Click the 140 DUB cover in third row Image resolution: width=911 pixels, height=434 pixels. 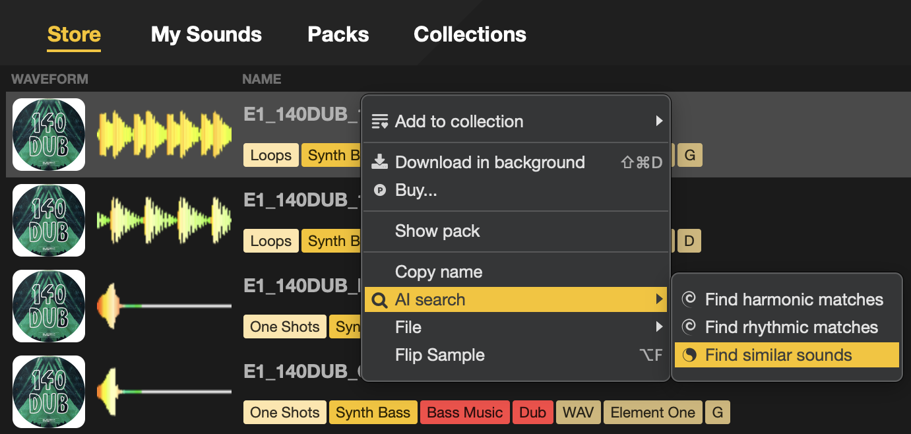(x=49, y=306)
